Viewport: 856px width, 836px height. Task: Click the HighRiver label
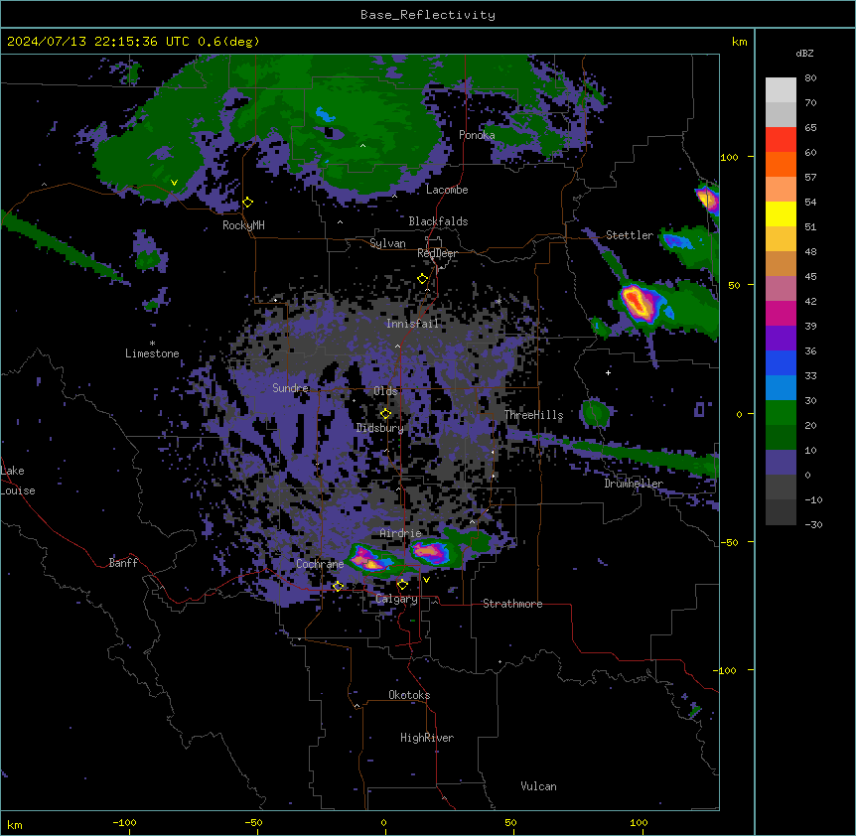click(x=427, y=738)
